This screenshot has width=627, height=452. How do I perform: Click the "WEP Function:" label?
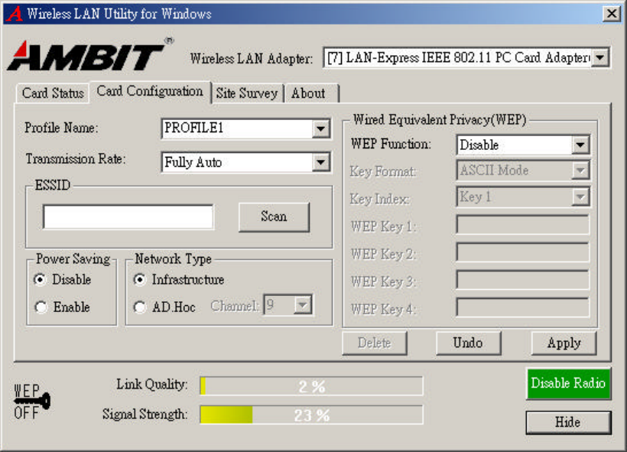coord(391,144)
